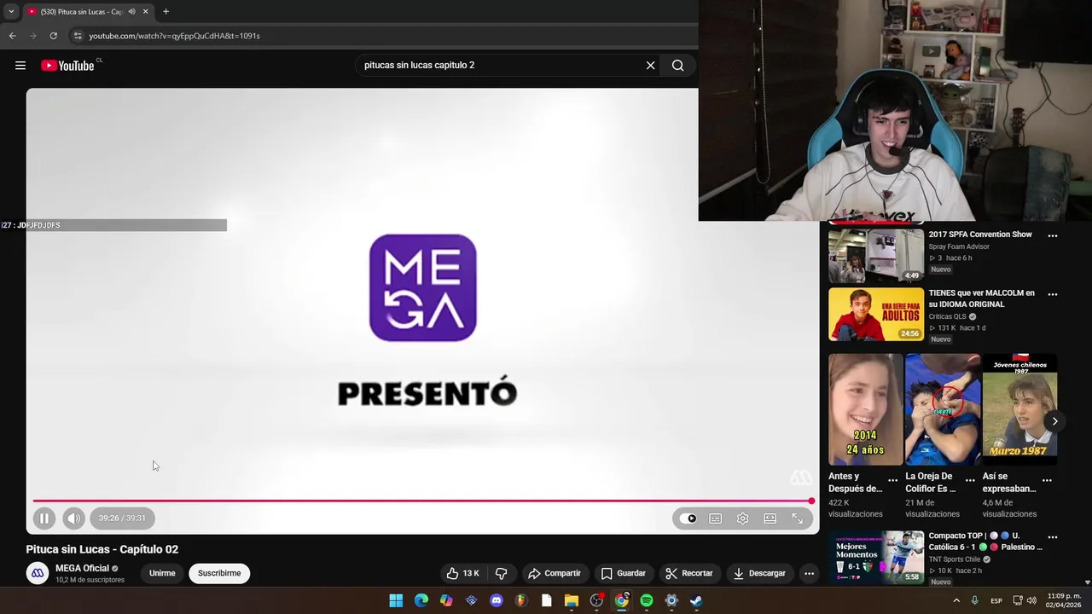
Task: Click the ESP input language indicator
Action: pos(996,600)
